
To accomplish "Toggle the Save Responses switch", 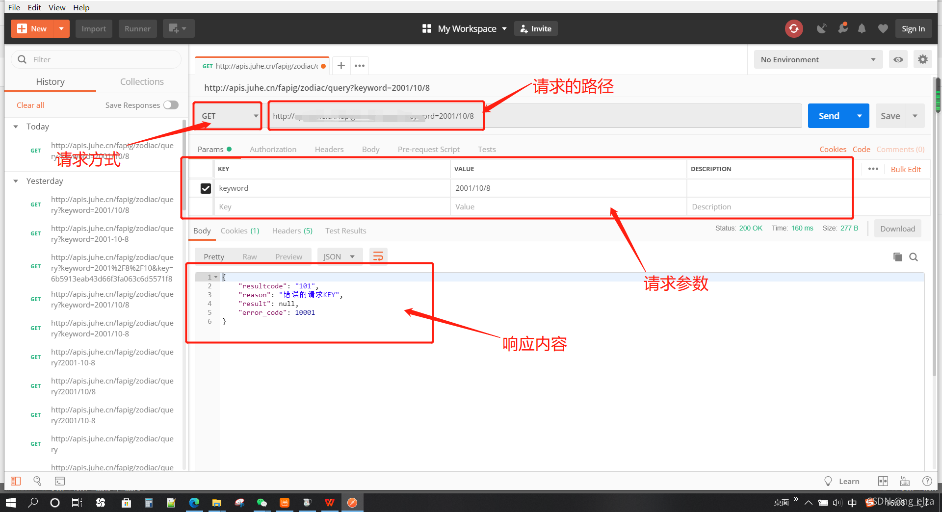I will 171,105.
